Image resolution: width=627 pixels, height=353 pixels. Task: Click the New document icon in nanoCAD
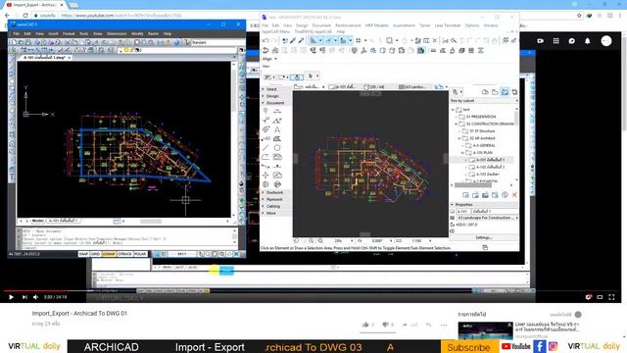pos(14,42)
